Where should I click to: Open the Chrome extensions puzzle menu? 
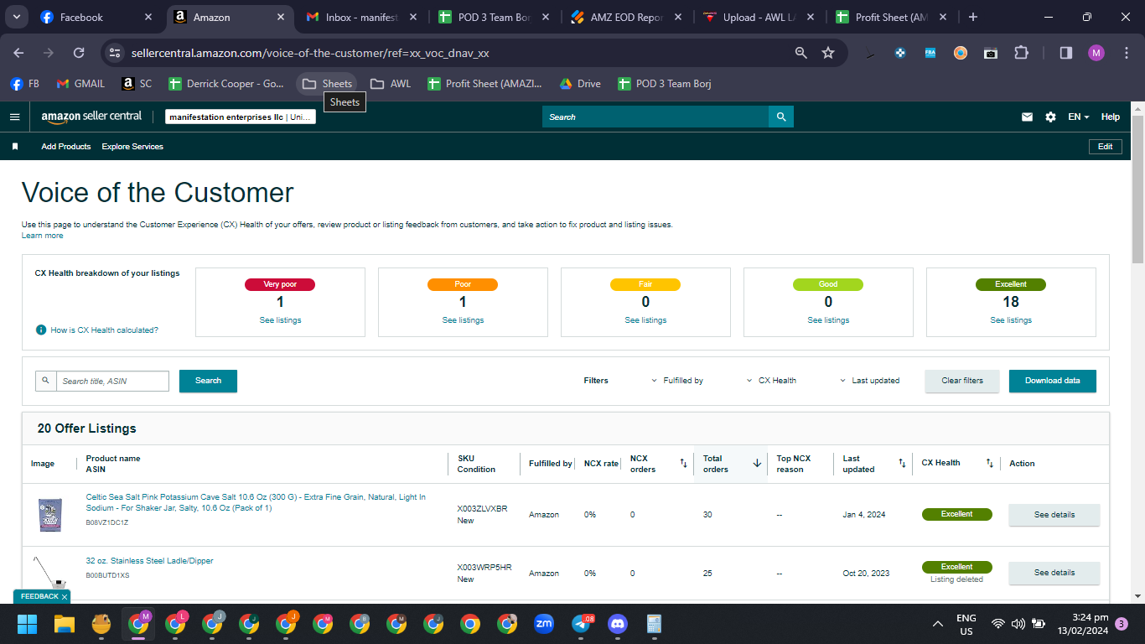point(1021,53)
